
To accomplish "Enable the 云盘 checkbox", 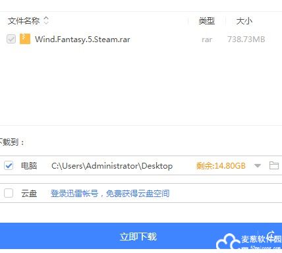I will (9, 193).
